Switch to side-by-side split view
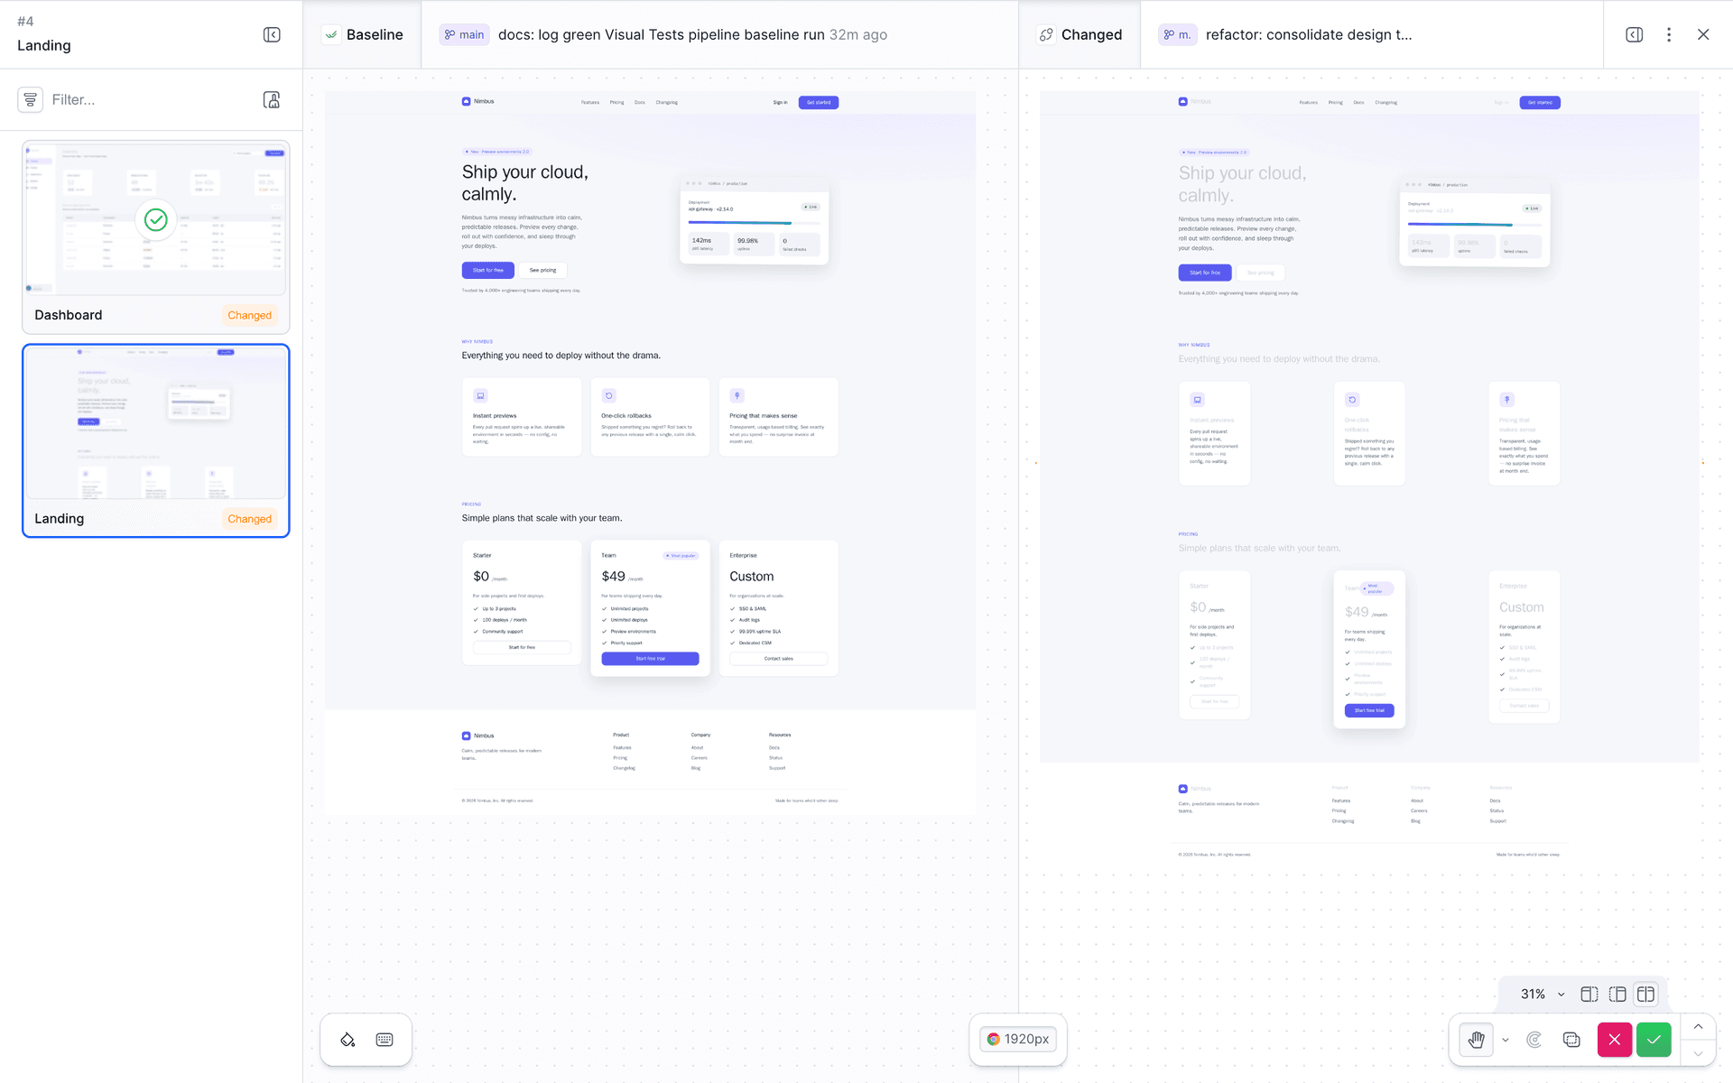1733x1083 pixels. click(1646, 994)
